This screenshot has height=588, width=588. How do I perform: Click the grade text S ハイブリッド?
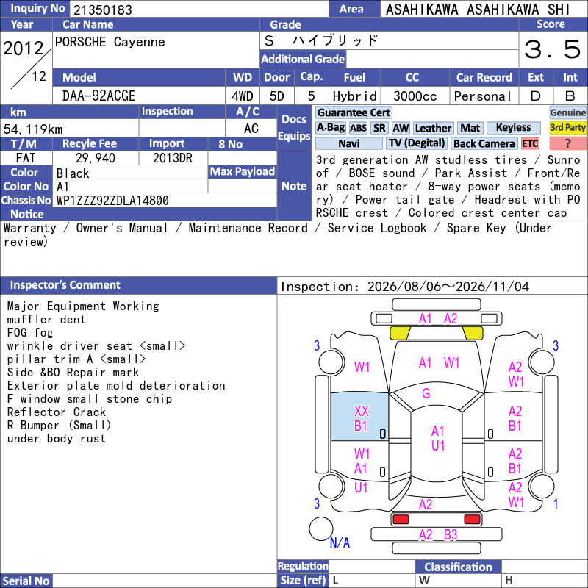tap(320, 40)
